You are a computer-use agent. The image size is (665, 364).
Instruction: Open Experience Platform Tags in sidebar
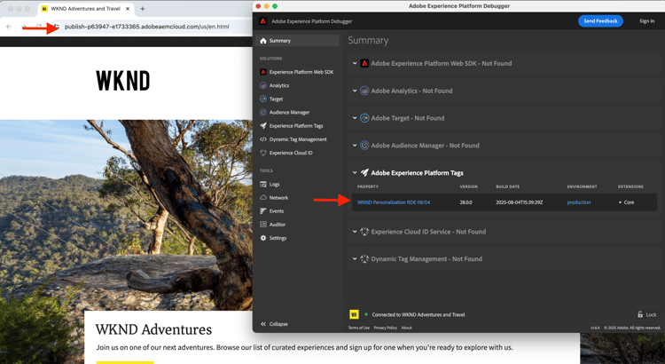pos(296,126)
